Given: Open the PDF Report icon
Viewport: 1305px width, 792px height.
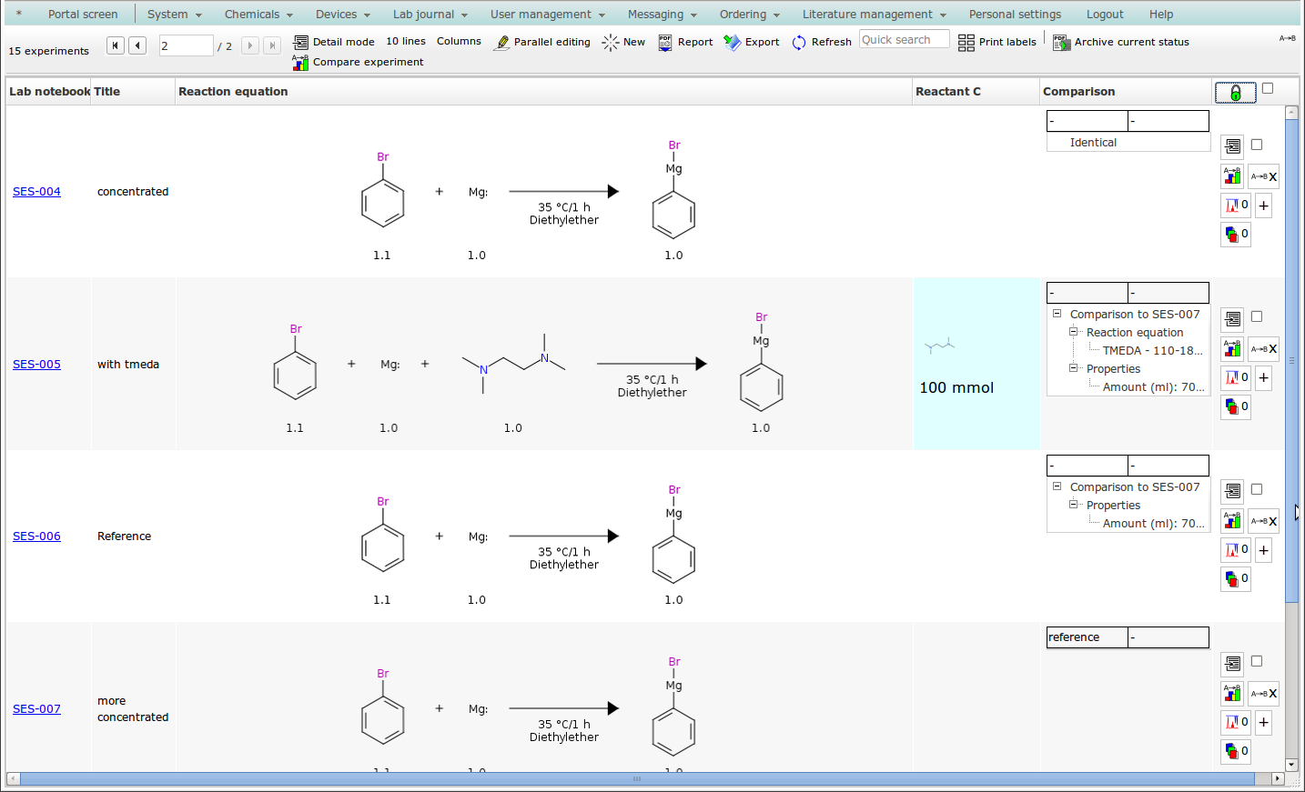Looking at the screenshot, I should [665, 43].
